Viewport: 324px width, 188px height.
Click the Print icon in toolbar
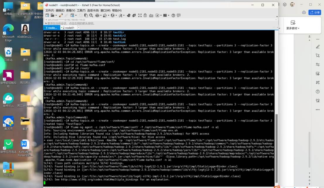pos(97,15)
